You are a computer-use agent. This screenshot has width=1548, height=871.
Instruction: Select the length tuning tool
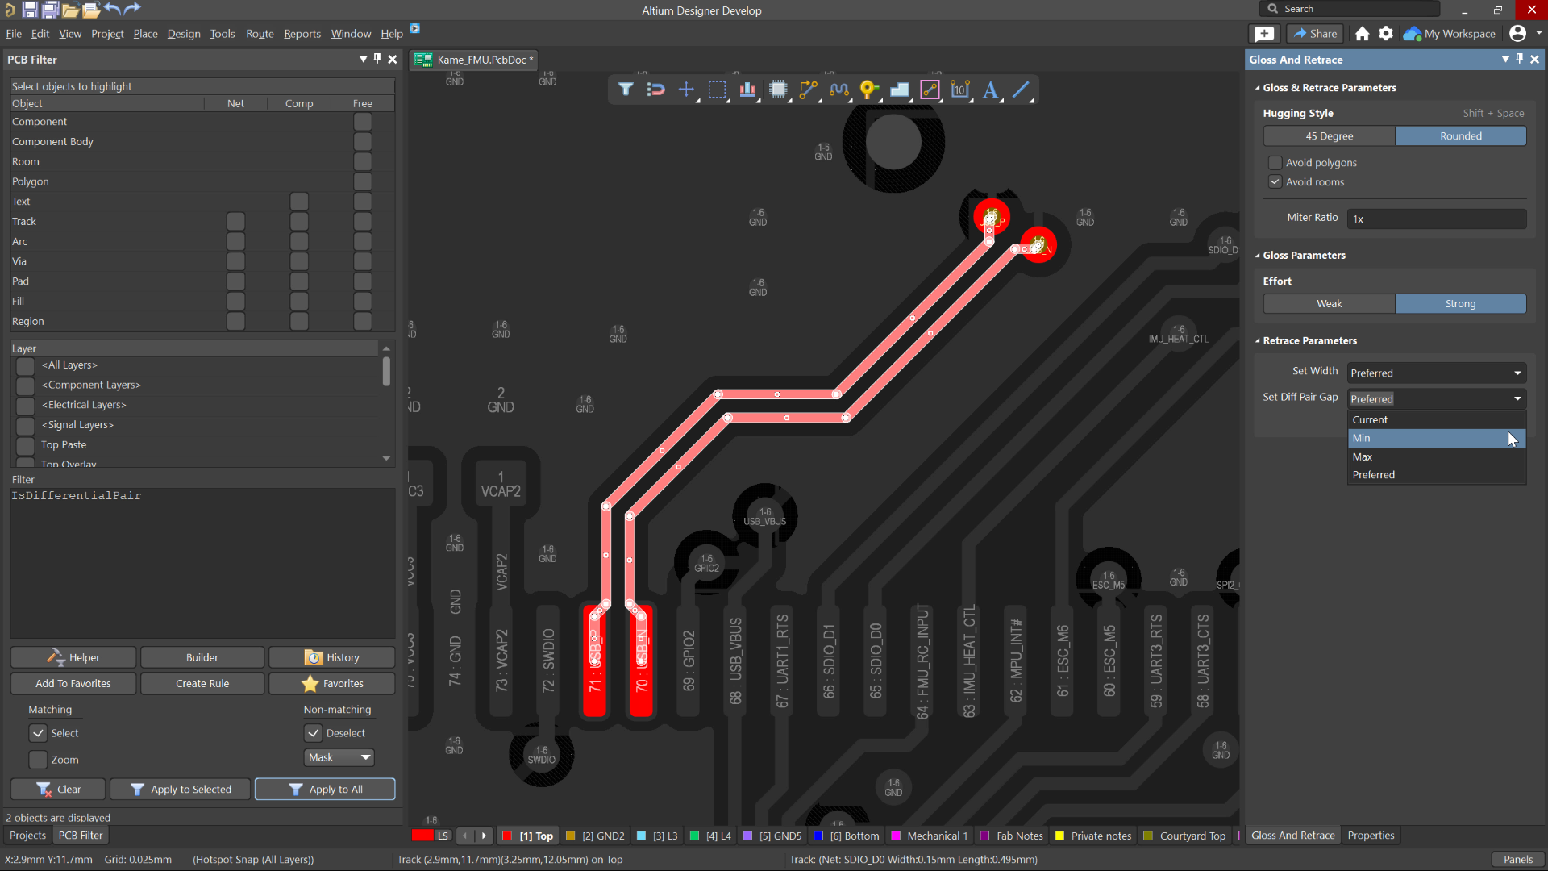tap(838, 90)
